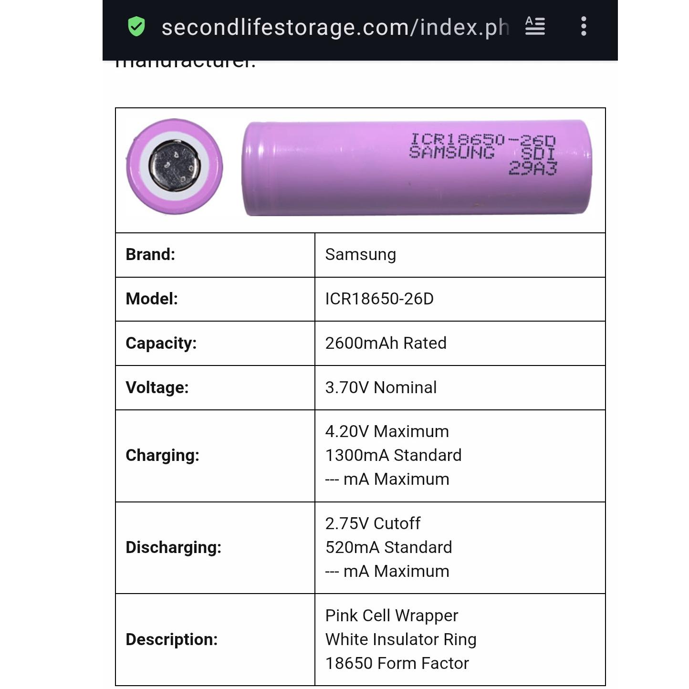
Task: Click the "Voltage:" row label
Action: coord(157,387)
